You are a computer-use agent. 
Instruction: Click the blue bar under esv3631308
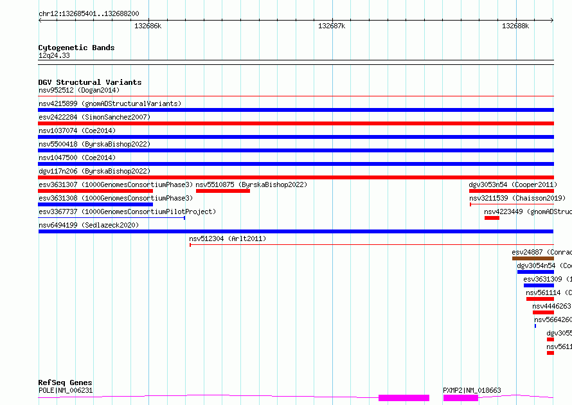click(96, 204)
